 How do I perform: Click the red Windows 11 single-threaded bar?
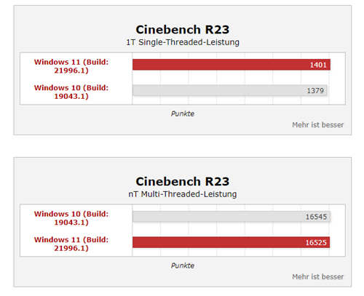click(x=232, y=65)
